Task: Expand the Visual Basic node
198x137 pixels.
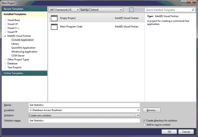Action: 5,20
